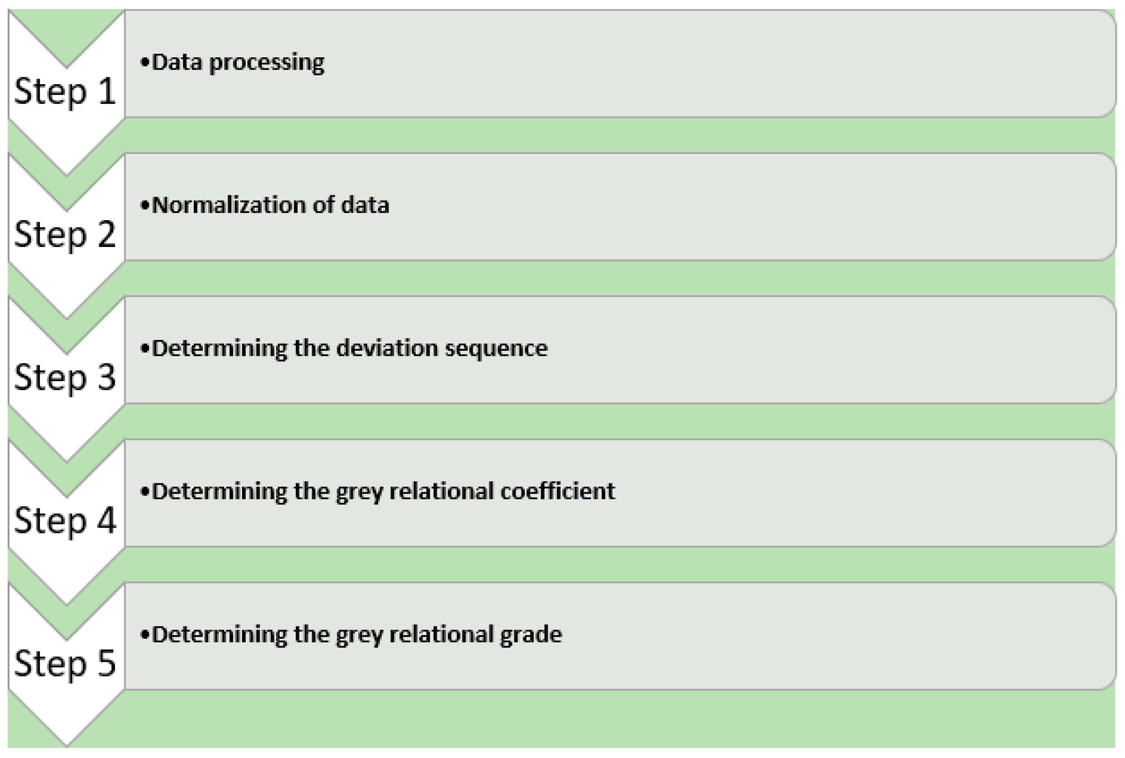Click 'Determining the grey relational coefficient' text
1125x758 pixels.
(x=383, y=492)
